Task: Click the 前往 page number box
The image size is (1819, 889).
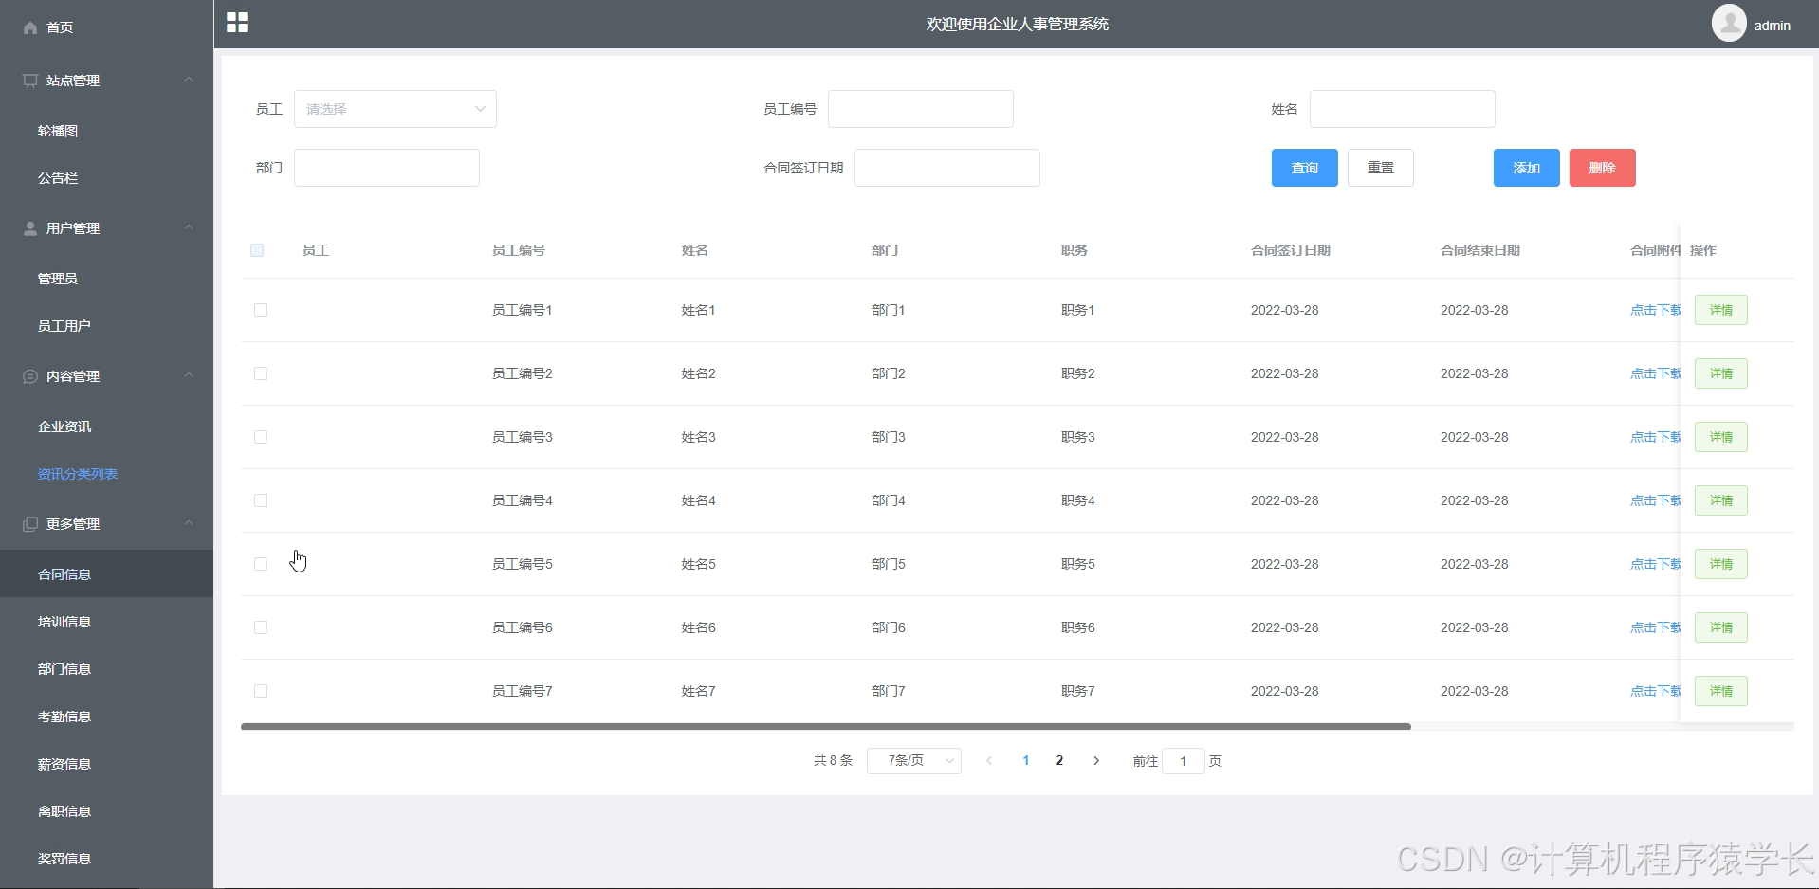Action: [1183, 761]
